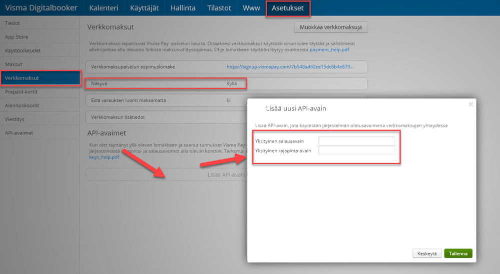Screen dimensions: 500x274
Task: Click the Näkyvä row label
Action: (x=99, y=83)
